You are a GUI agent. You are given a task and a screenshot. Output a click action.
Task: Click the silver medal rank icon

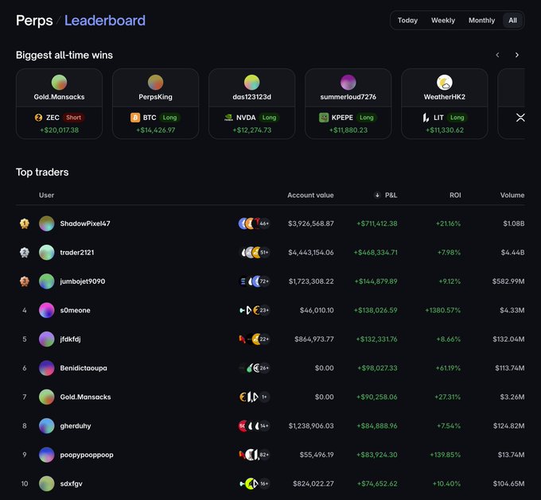coord(24,253)
